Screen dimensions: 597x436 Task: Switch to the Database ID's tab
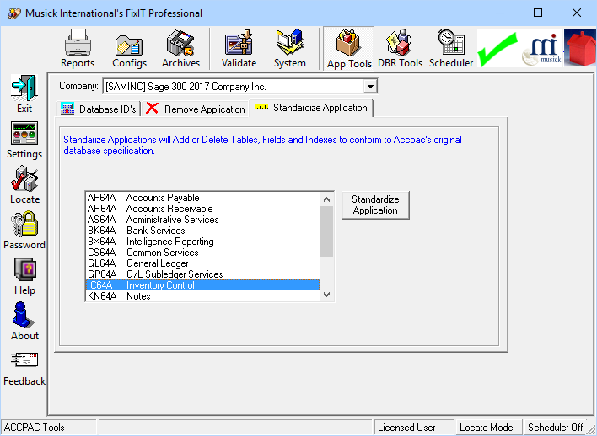pyautogui.click(x=98, y=109)
